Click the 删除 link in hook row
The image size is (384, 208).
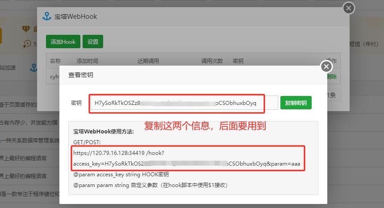(x=332, y=77)
